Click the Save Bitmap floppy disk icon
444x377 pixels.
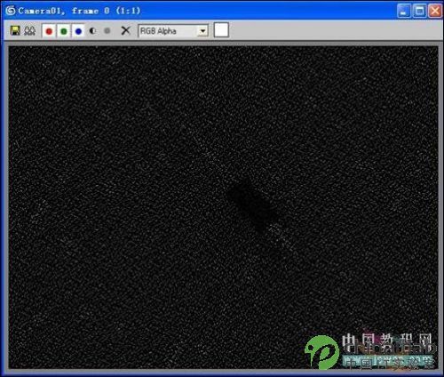click(15, 30)
